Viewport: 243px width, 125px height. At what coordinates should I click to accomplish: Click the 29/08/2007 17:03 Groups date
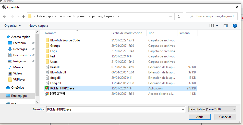123,46
